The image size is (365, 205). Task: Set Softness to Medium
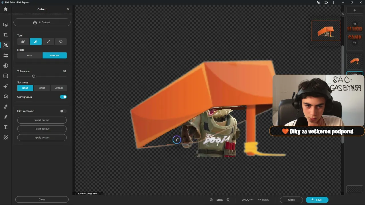point(59,88)
